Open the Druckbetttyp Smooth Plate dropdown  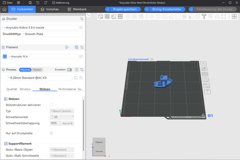pyautogui.click(x=52, y=34)
